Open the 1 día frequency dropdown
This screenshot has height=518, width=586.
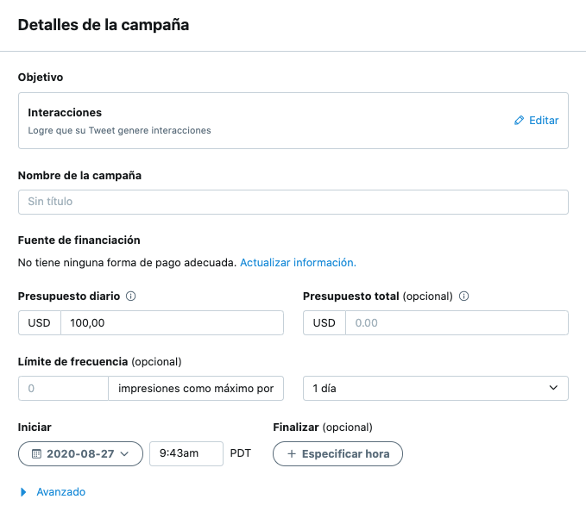click(435, 389)
